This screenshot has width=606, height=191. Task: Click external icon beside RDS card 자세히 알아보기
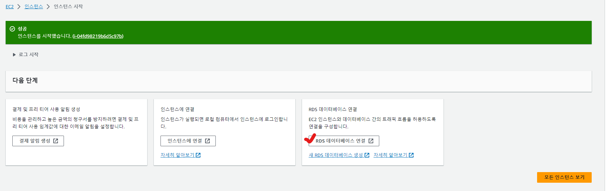click(x=411, y=155)
